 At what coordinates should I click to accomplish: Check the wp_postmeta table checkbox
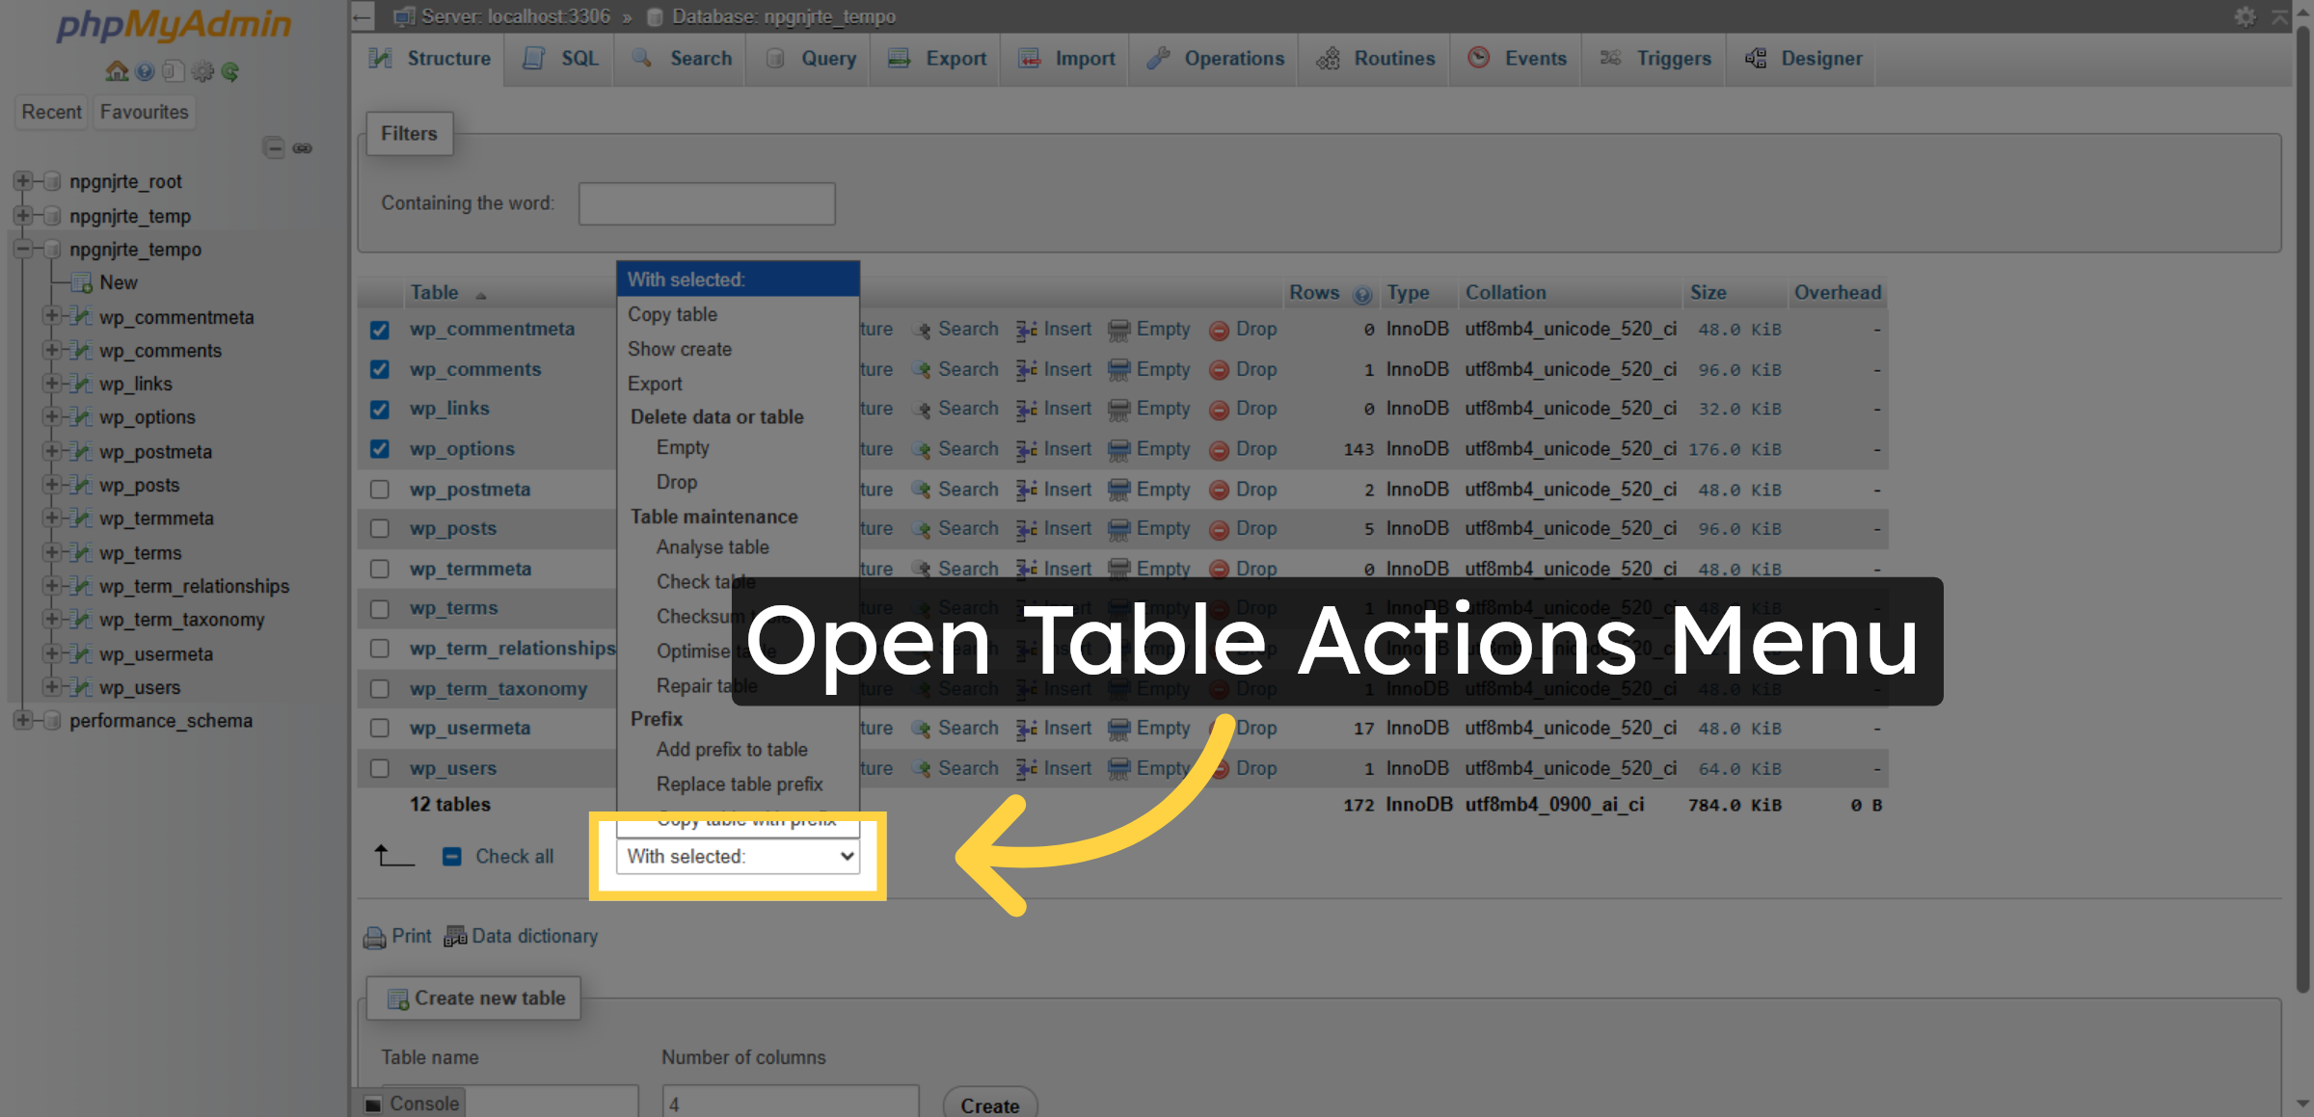pyautogui.click(x=379, y=490)
